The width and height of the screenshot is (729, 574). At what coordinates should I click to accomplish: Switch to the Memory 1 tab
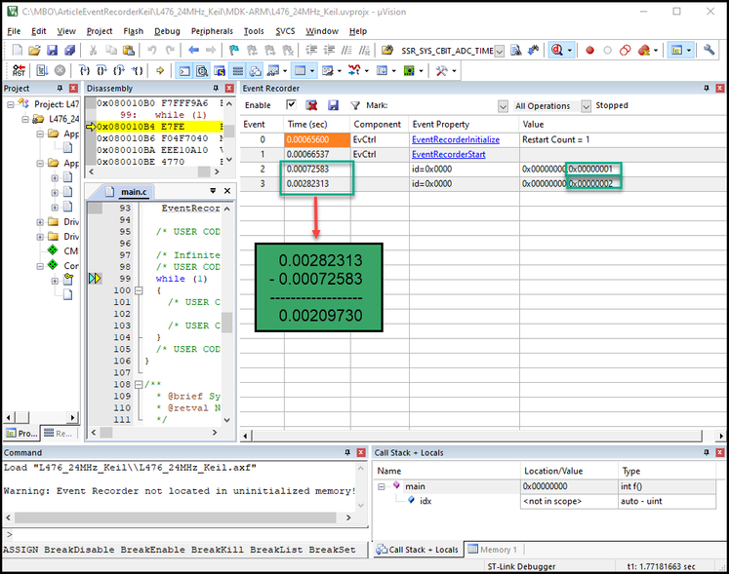[494, 550]
